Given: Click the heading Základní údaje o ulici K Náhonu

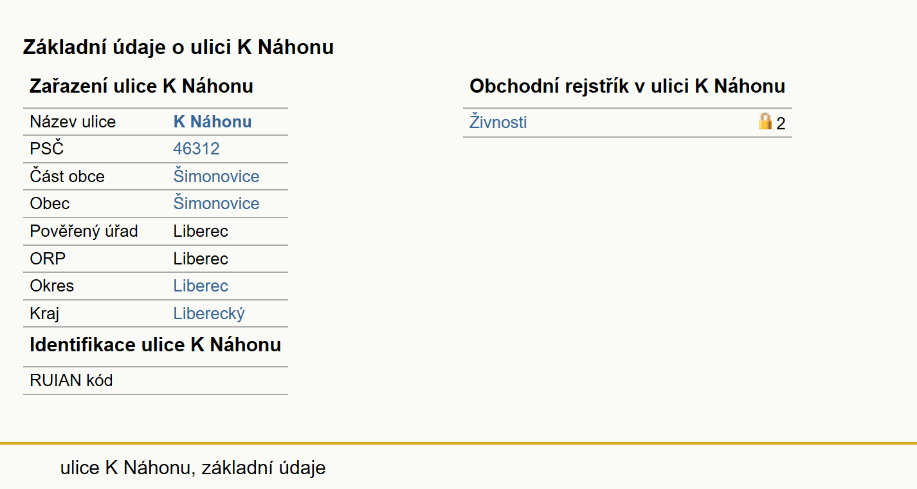Looking at the screenshot, I should pyautogui.click(x=178, y=47).
